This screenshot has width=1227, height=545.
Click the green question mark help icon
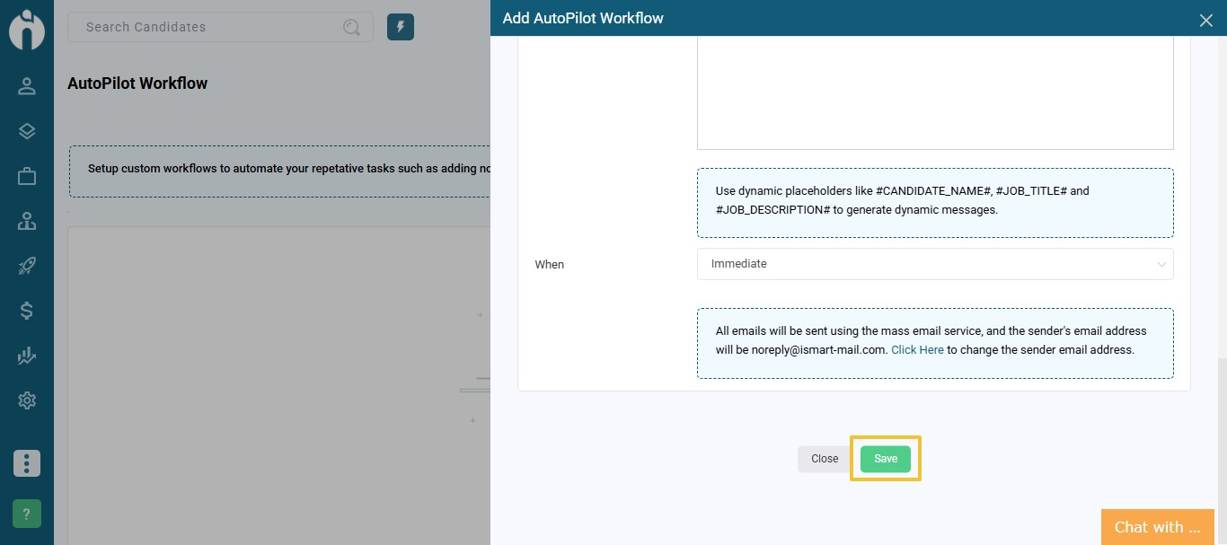27,514
